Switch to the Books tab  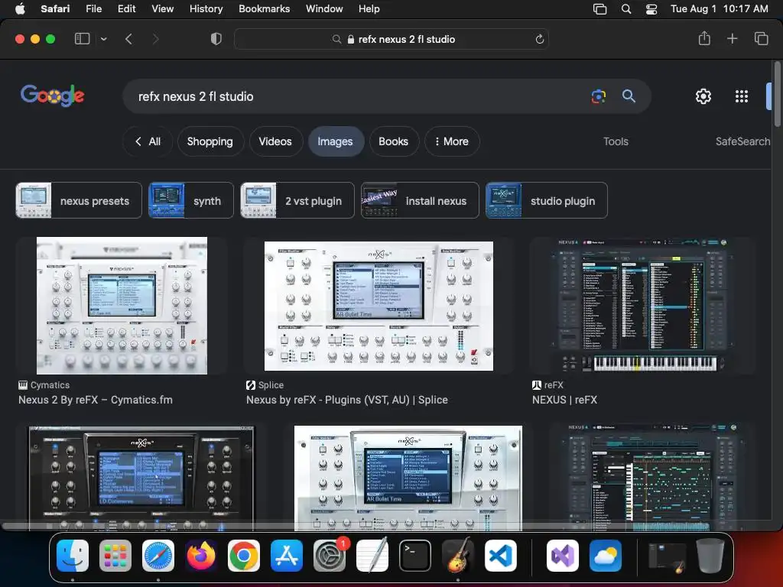[394, 141]
